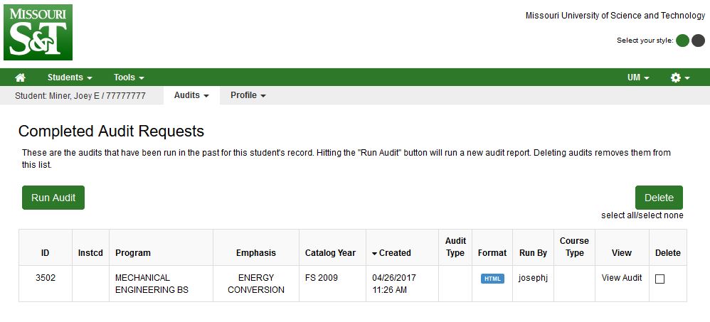The image size is (710, 322).
Task: Open the settings gear menu
Action: (680, 77)
